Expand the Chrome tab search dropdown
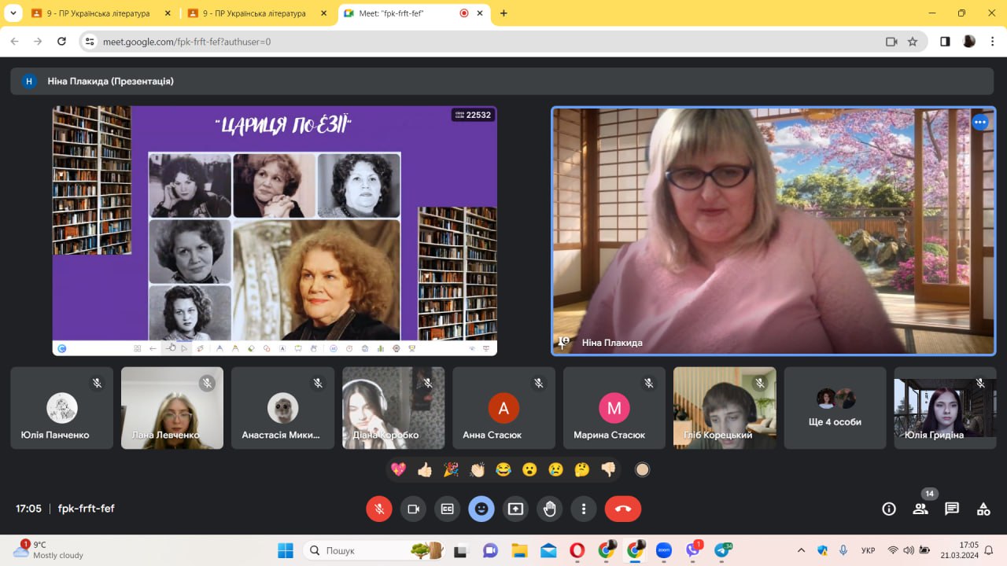 (x=13, y=13)
